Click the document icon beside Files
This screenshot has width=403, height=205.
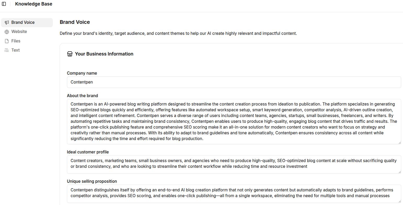click(6, 41)
